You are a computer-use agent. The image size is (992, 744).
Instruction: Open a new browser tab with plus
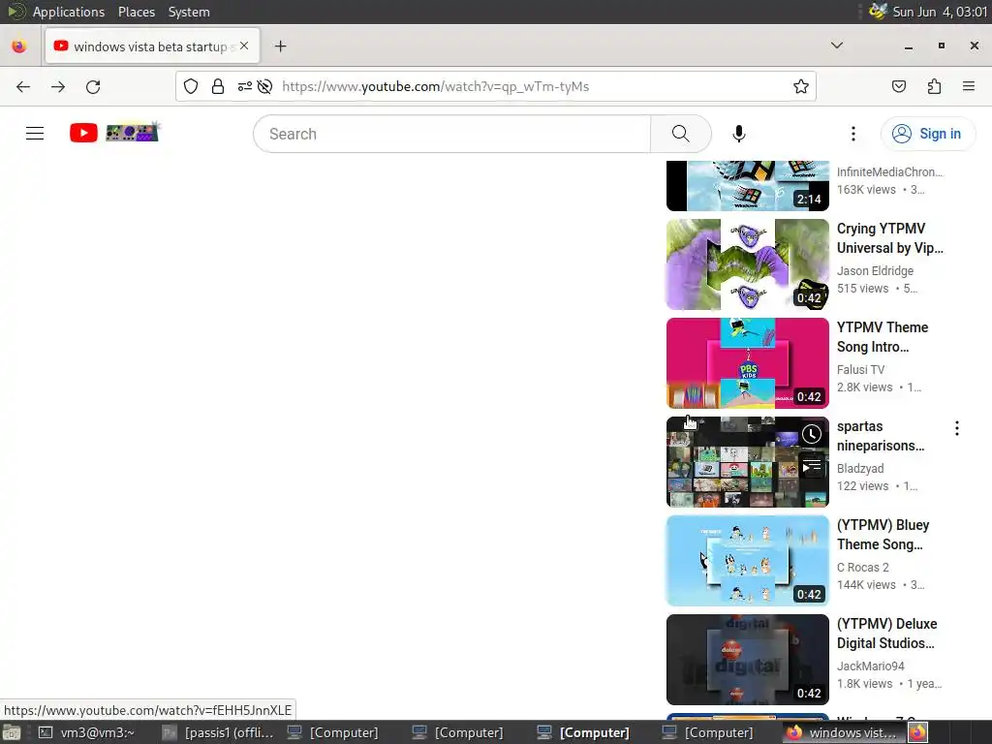(280, 46)
